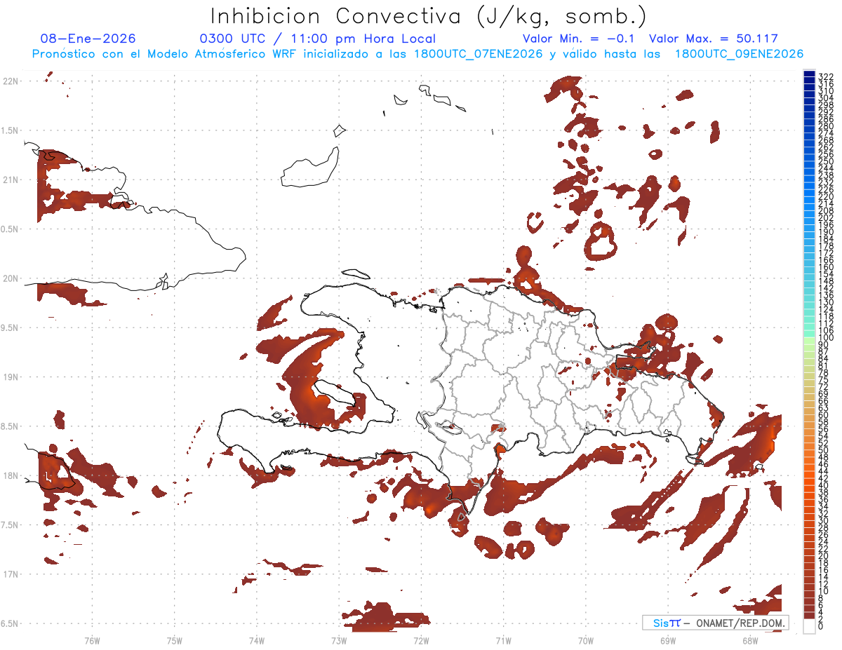Click the "322" value on the color scale
The image size is (842, 650).
point(826,76)
